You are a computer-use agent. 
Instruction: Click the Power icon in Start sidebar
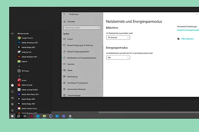[12, 111]
